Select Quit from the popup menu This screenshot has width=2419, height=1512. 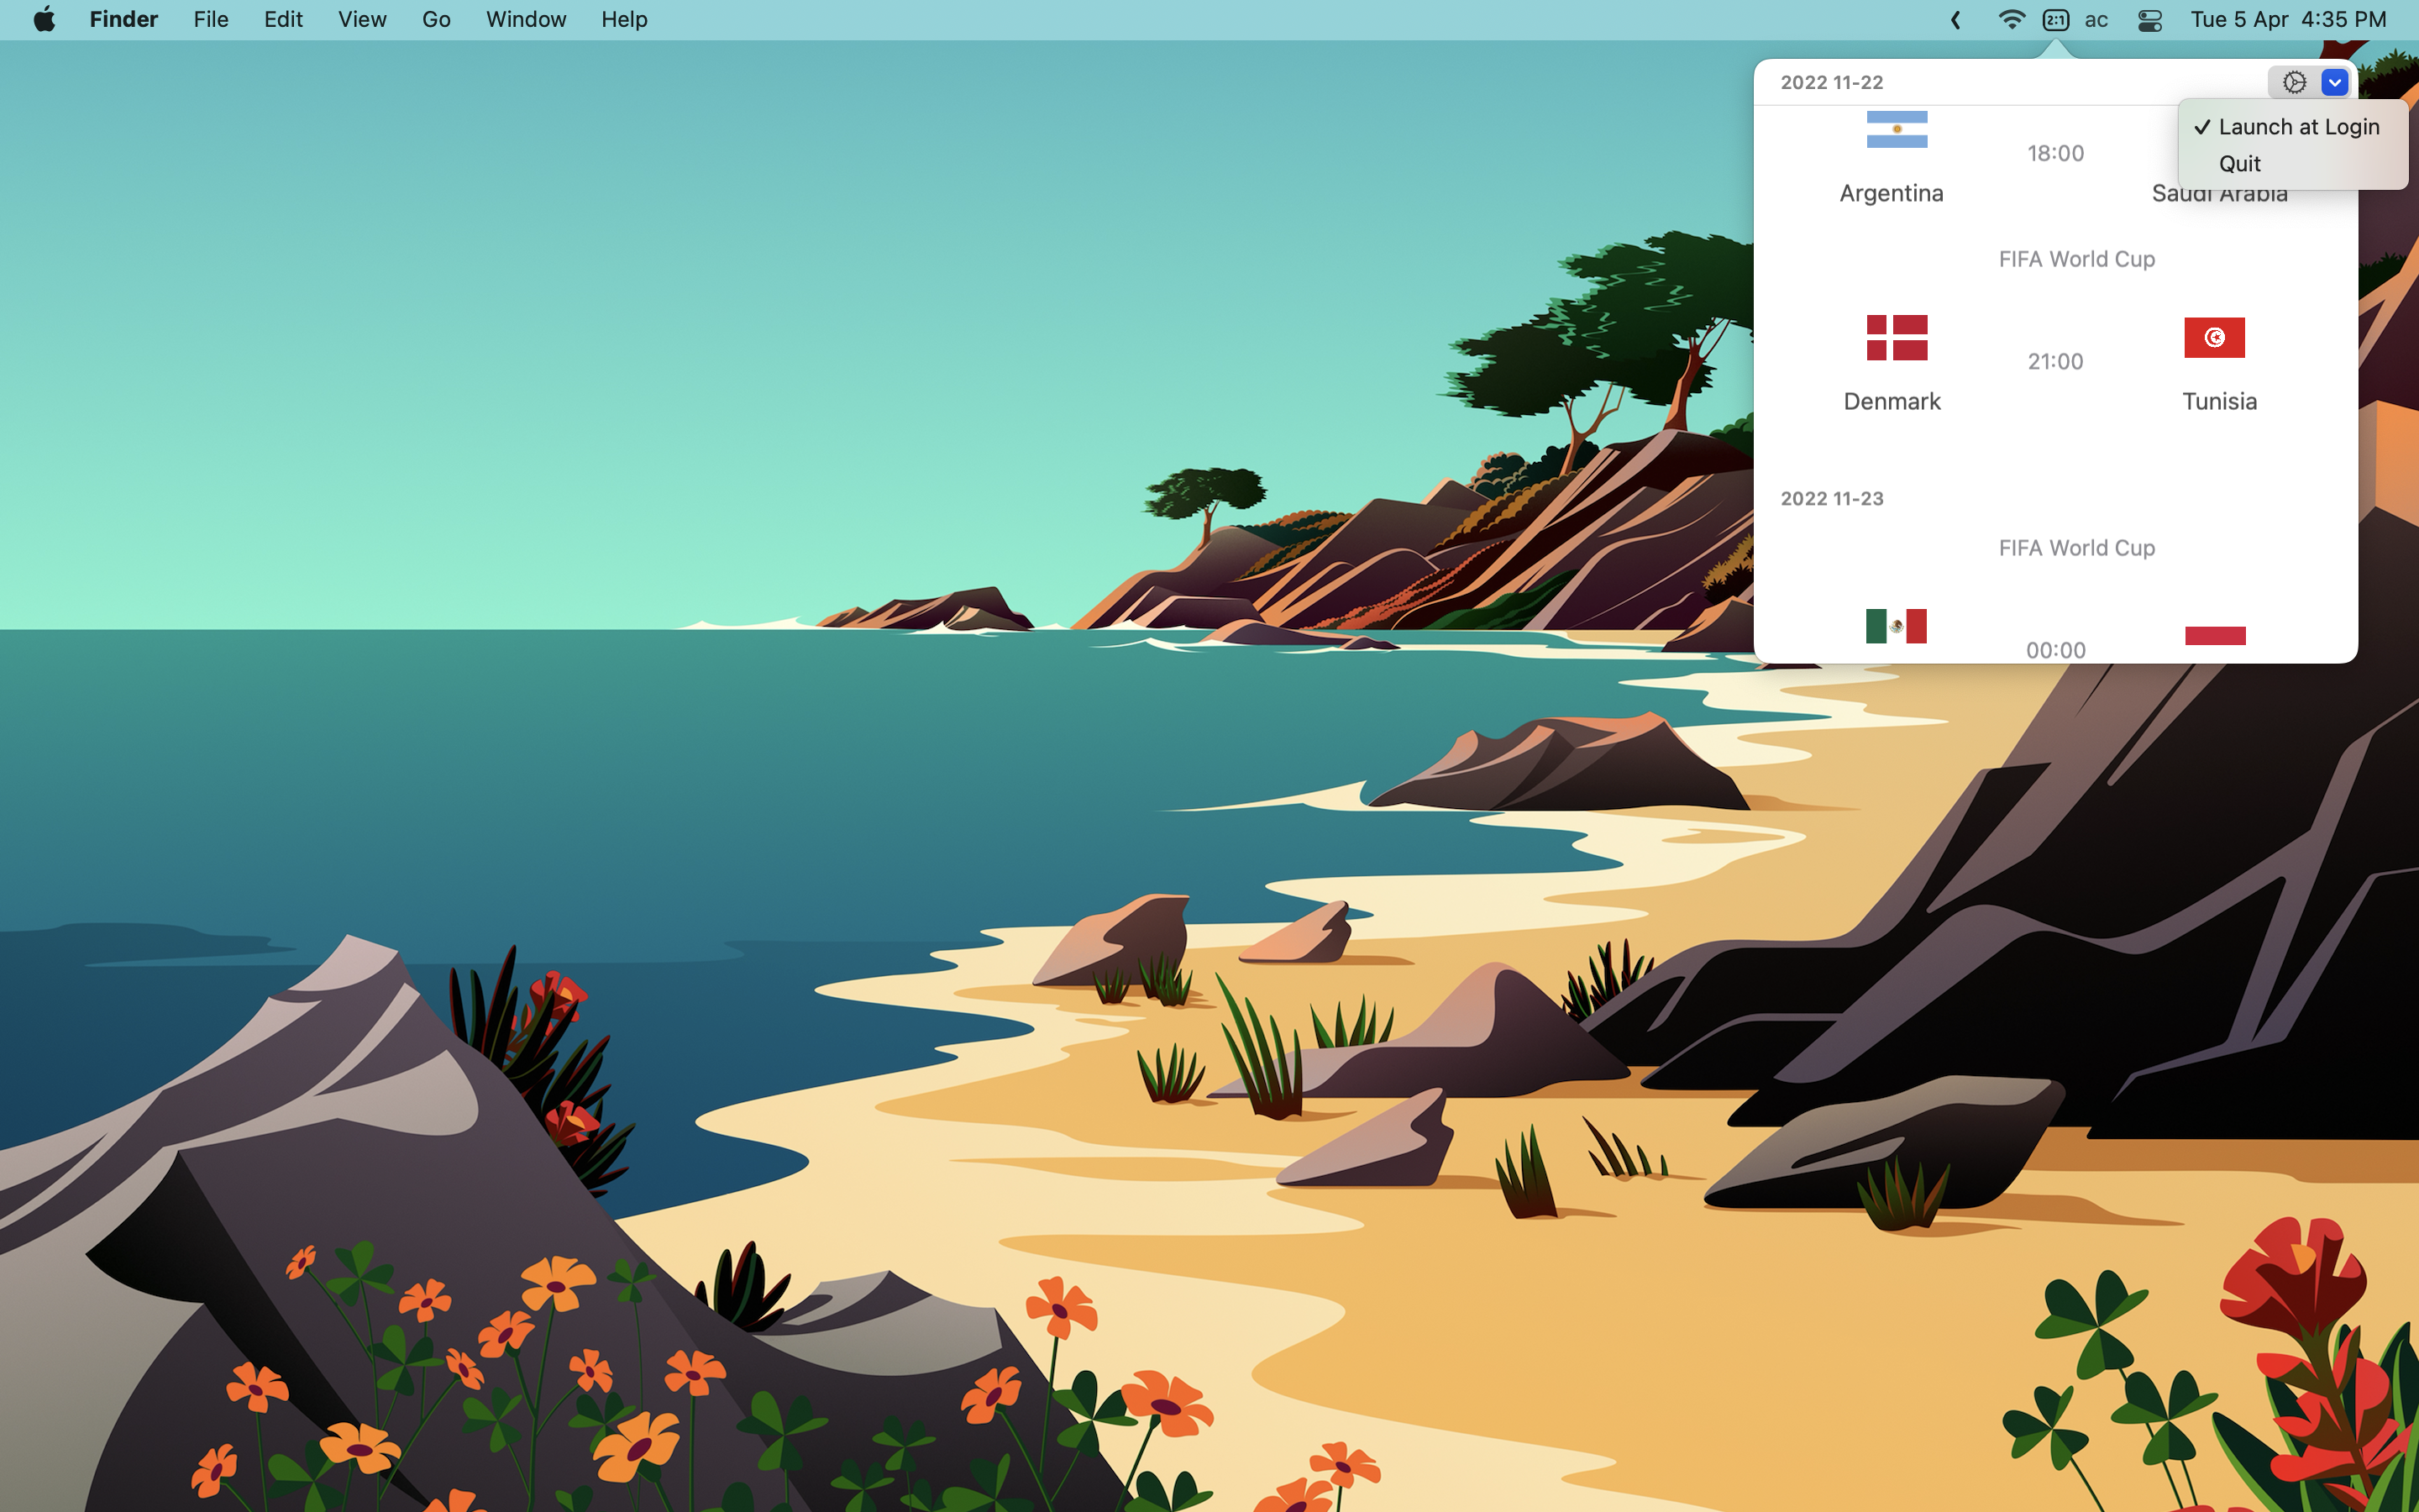(x=2239, y=164)
